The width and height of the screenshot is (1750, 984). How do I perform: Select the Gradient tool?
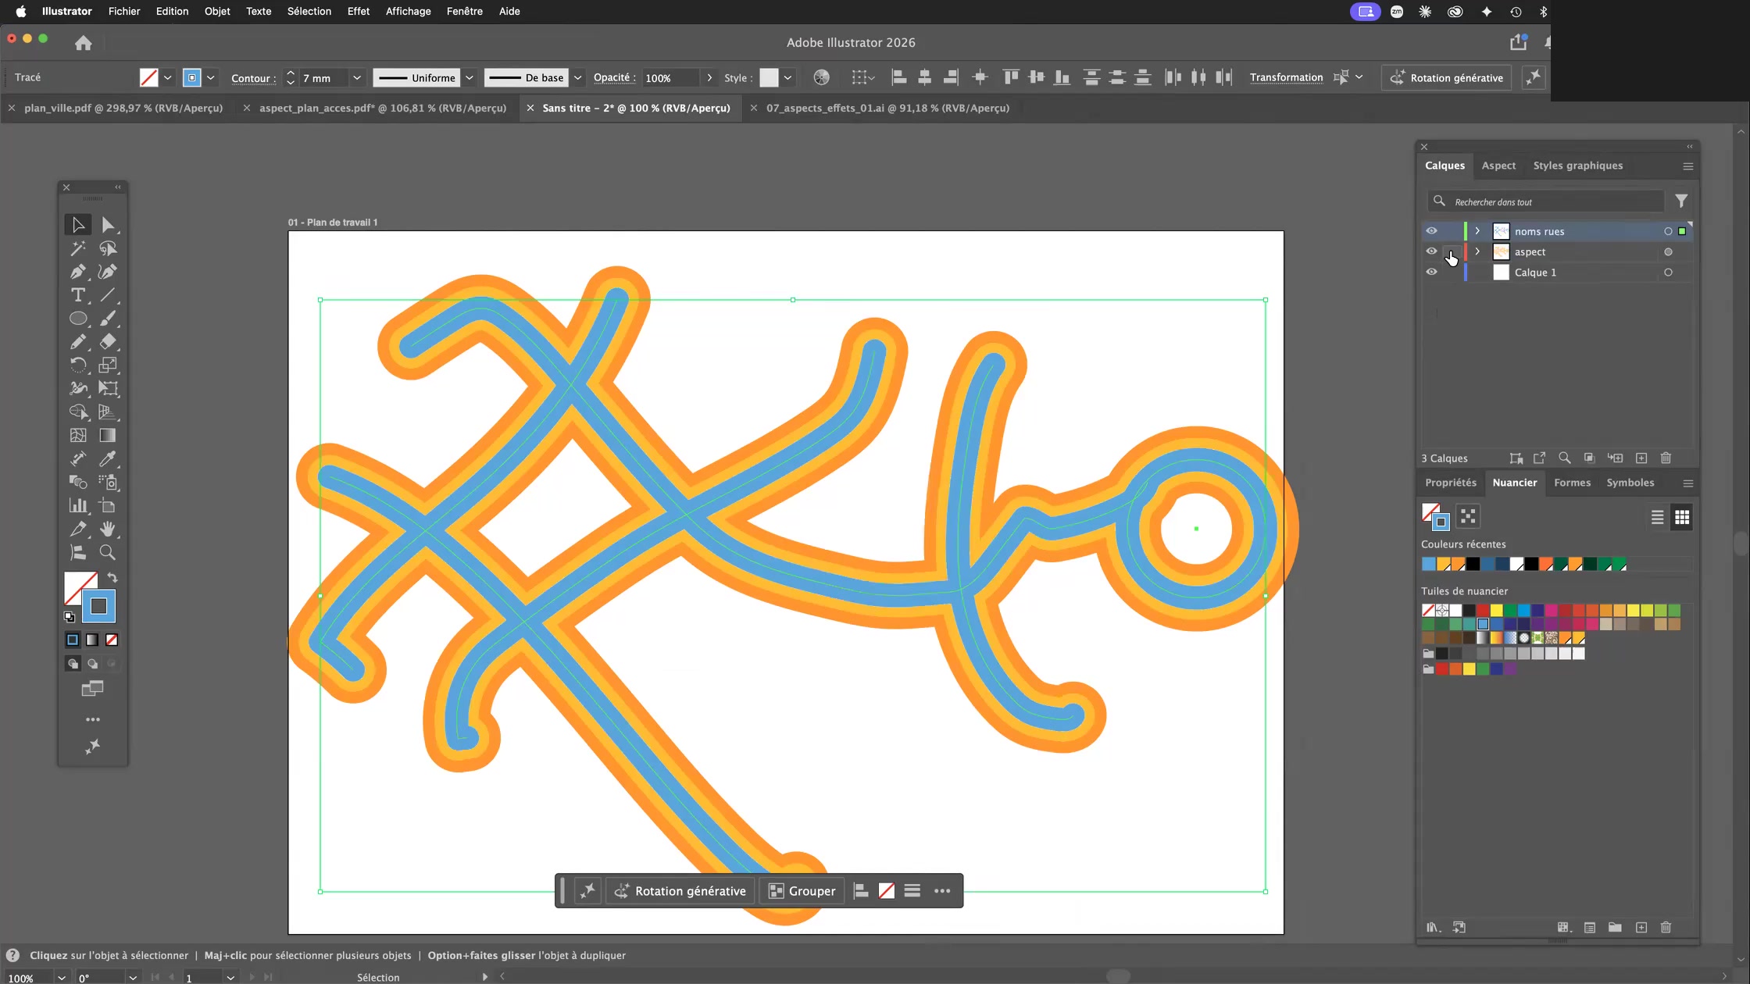point(108,435)
